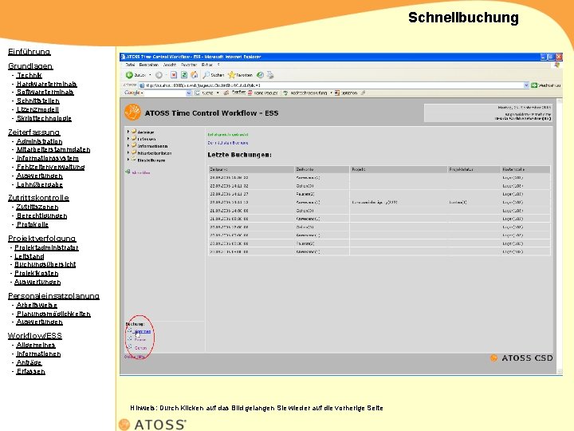Image resolution: width=574 pixels, height=431 pixels.
Task: Open the Google toolbar search dropdown arrow
Action: pyautogui.click(x=189, y=93)
